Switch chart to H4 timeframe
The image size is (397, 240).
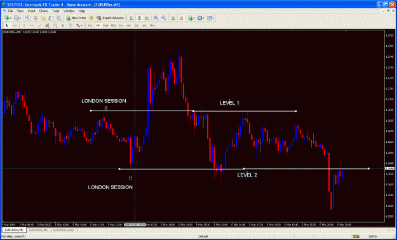(128, 25)
